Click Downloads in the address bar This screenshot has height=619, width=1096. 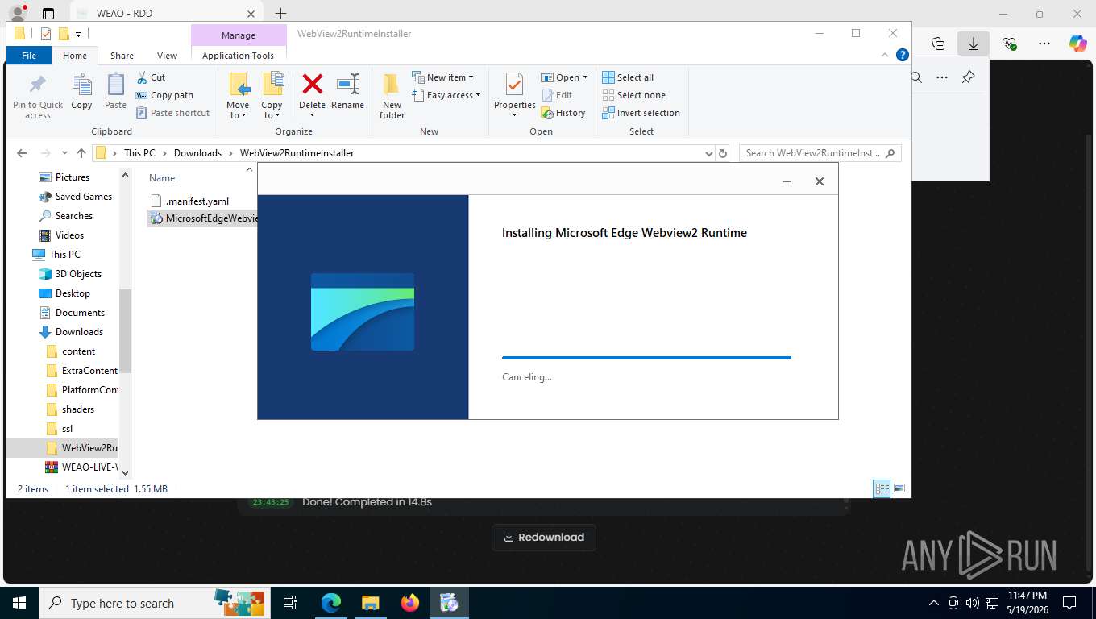click(197, 153)
